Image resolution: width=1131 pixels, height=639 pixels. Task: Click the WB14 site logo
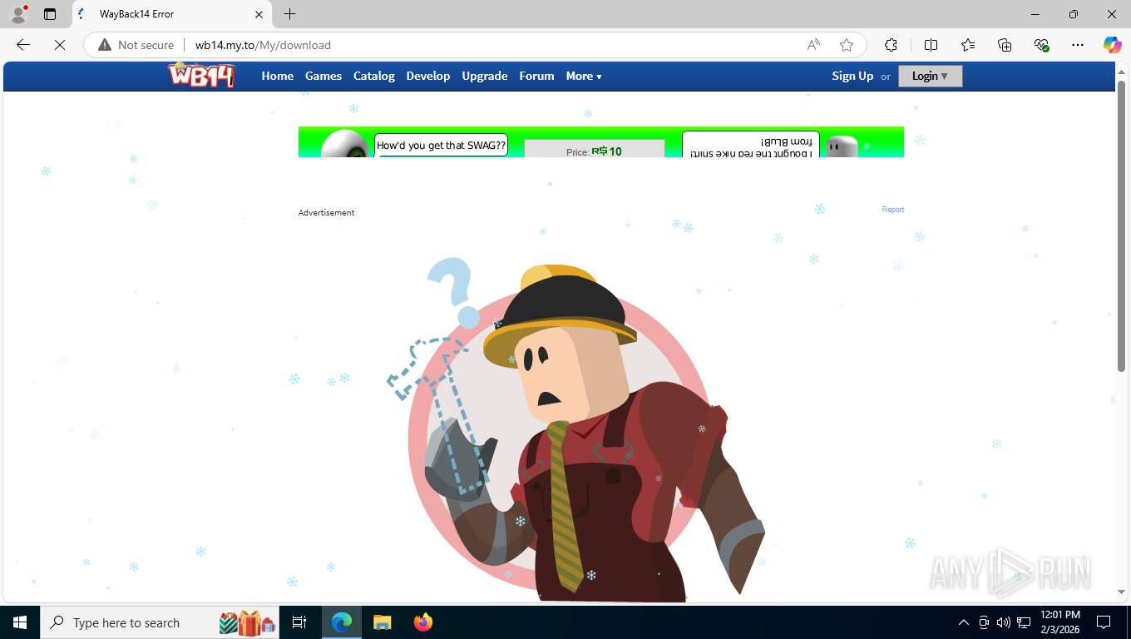(x=201, y=75)
